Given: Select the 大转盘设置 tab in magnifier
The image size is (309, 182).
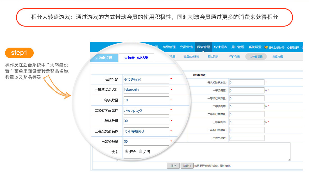Looking at the screenshot, I should coord(104,58).
